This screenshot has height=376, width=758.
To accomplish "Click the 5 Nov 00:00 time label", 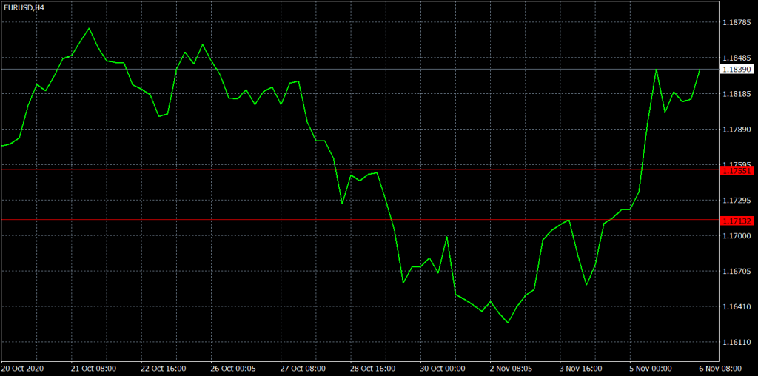I will (651, 369).
